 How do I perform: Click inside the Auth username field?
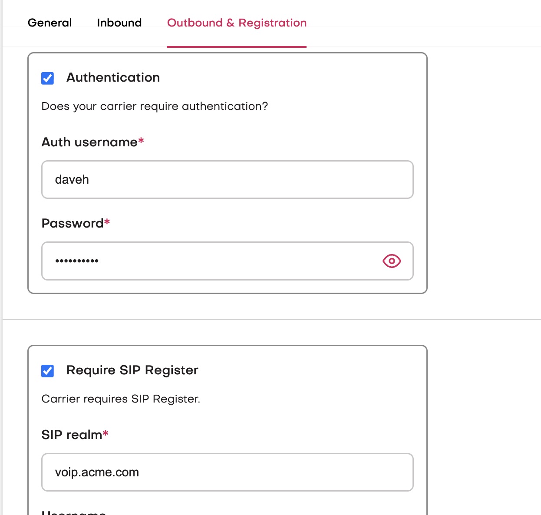point(228,179)
